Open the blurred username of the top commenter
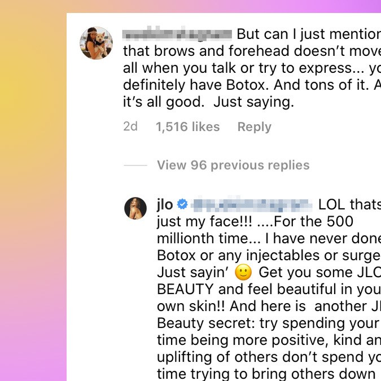This screenshot has height=381, width=381. point(177,34)
